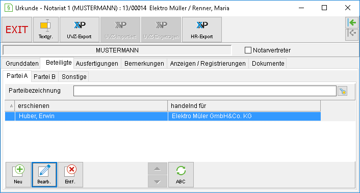Click sort triangle in table header
360x193 pixels.
[12, 106]
